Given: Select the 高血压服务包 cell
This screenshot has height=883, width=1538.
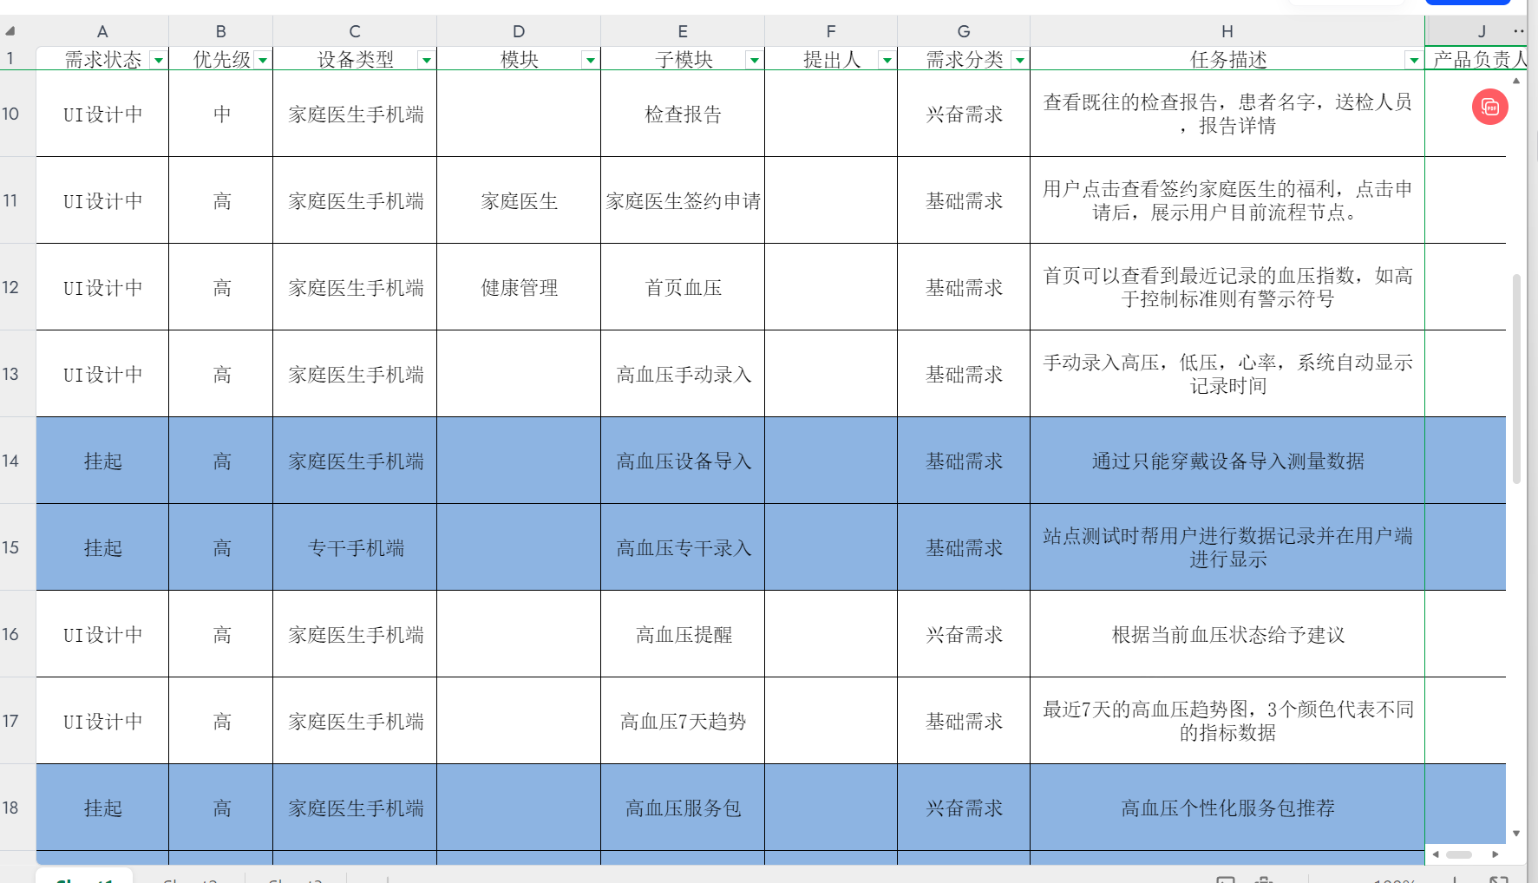Looking at the screenshot, I should coord(683,808).
